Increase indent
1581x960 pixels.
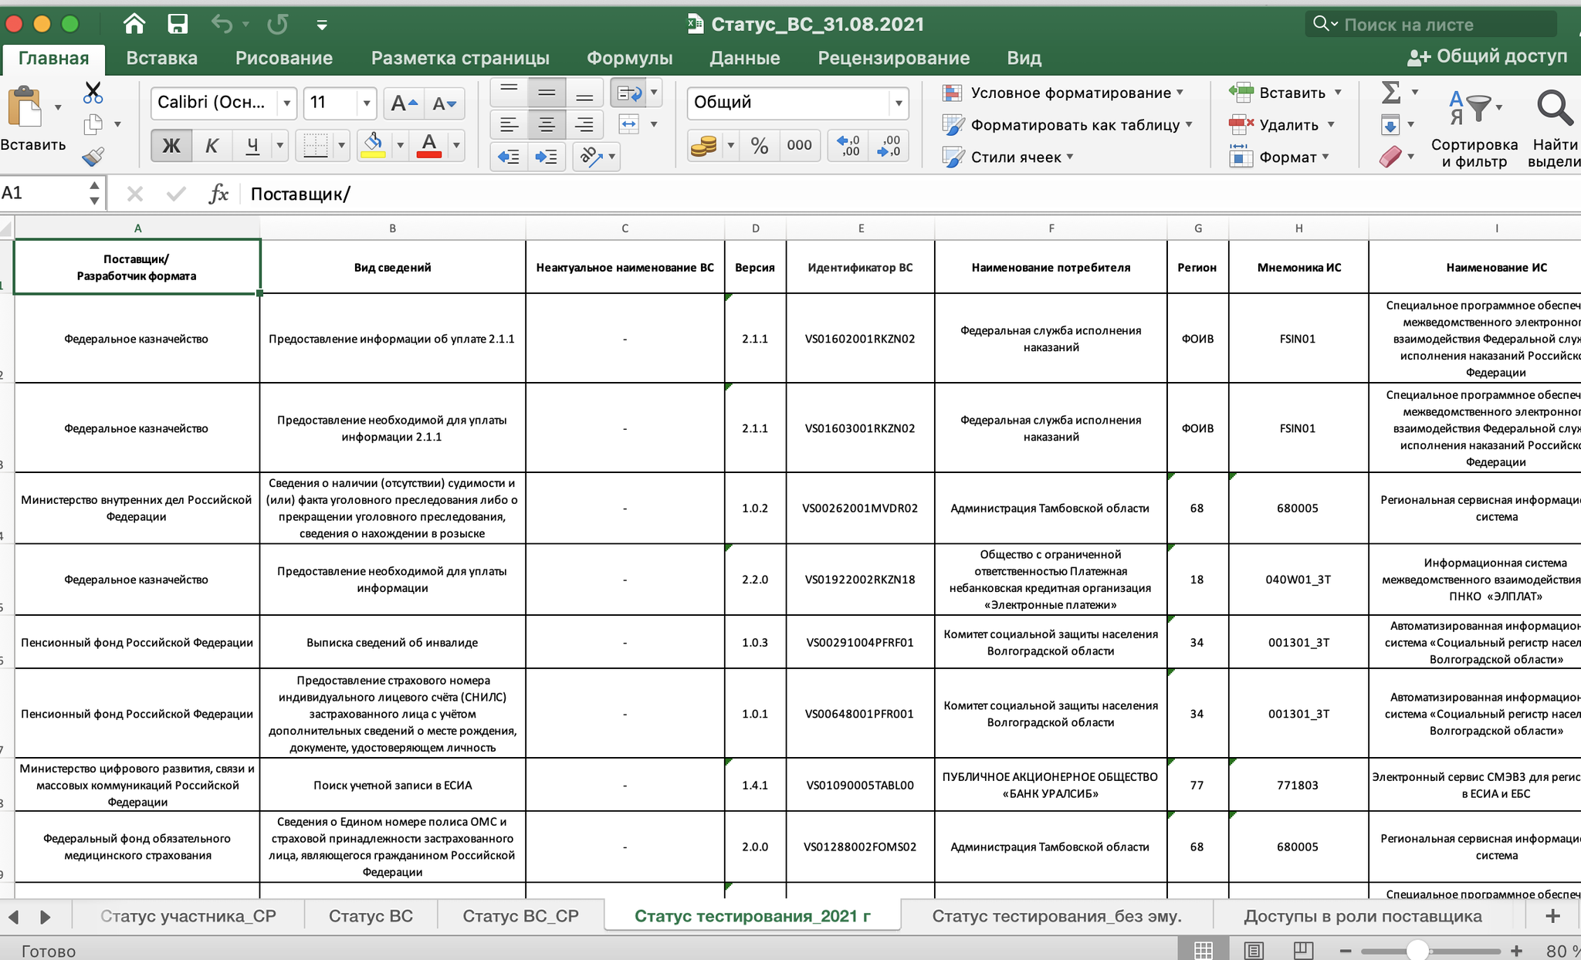click(547, 157)
